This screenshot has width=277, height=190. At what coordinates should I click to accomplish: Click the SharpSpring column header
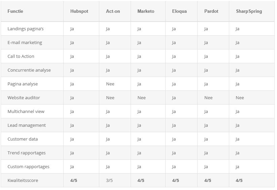tap(249, 11)
